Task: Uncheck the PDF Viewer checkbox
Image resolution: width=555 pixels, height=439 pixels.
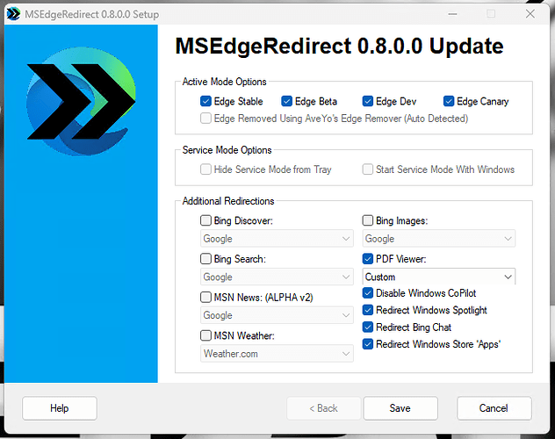Action: [368, 260]
